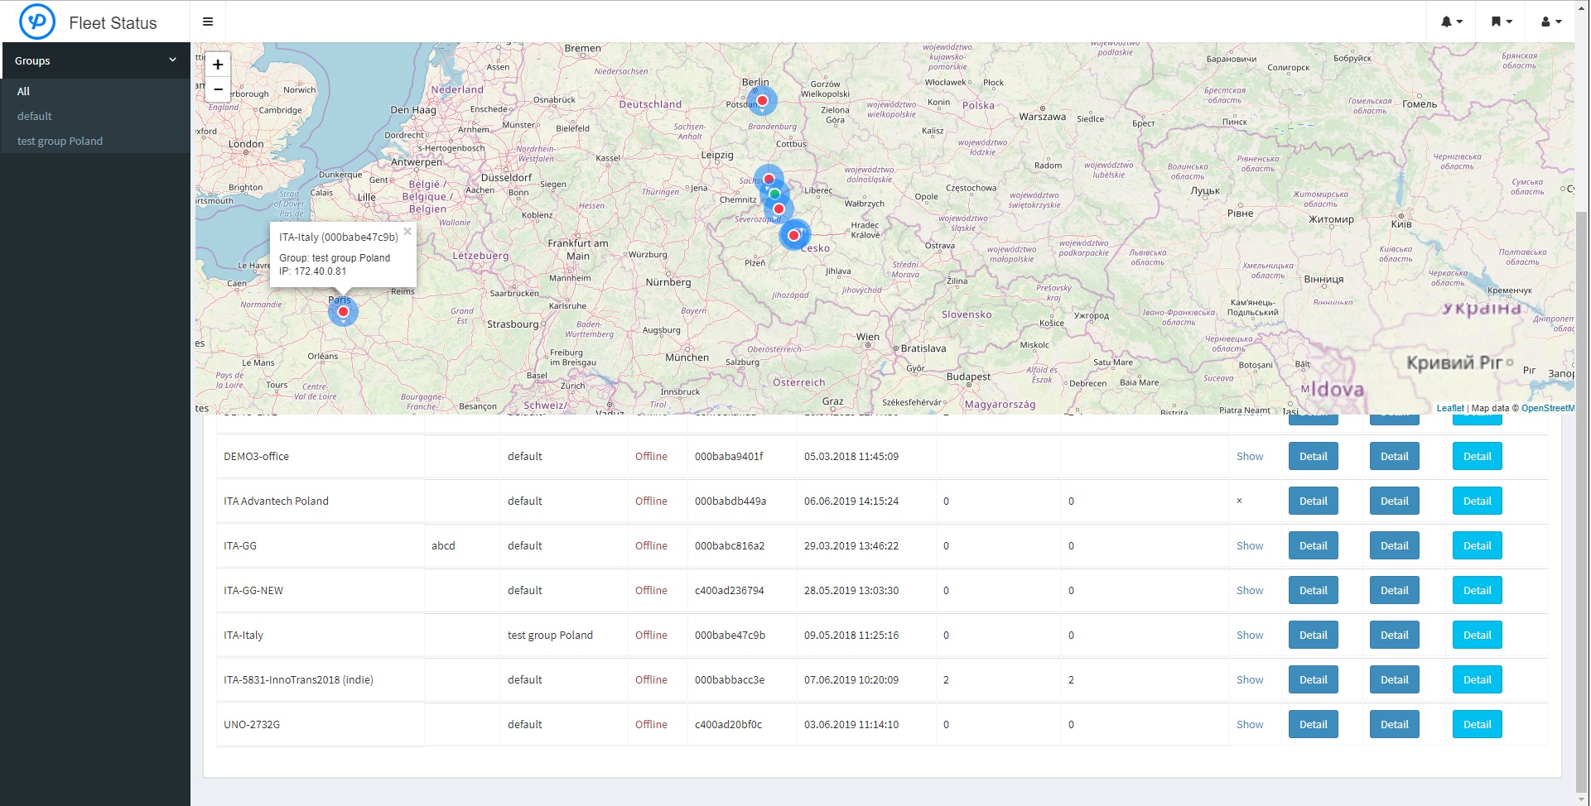Click the date 07.06.2019 10:20:09
This screenshot has width=1591, height=806.
(851, 679)
